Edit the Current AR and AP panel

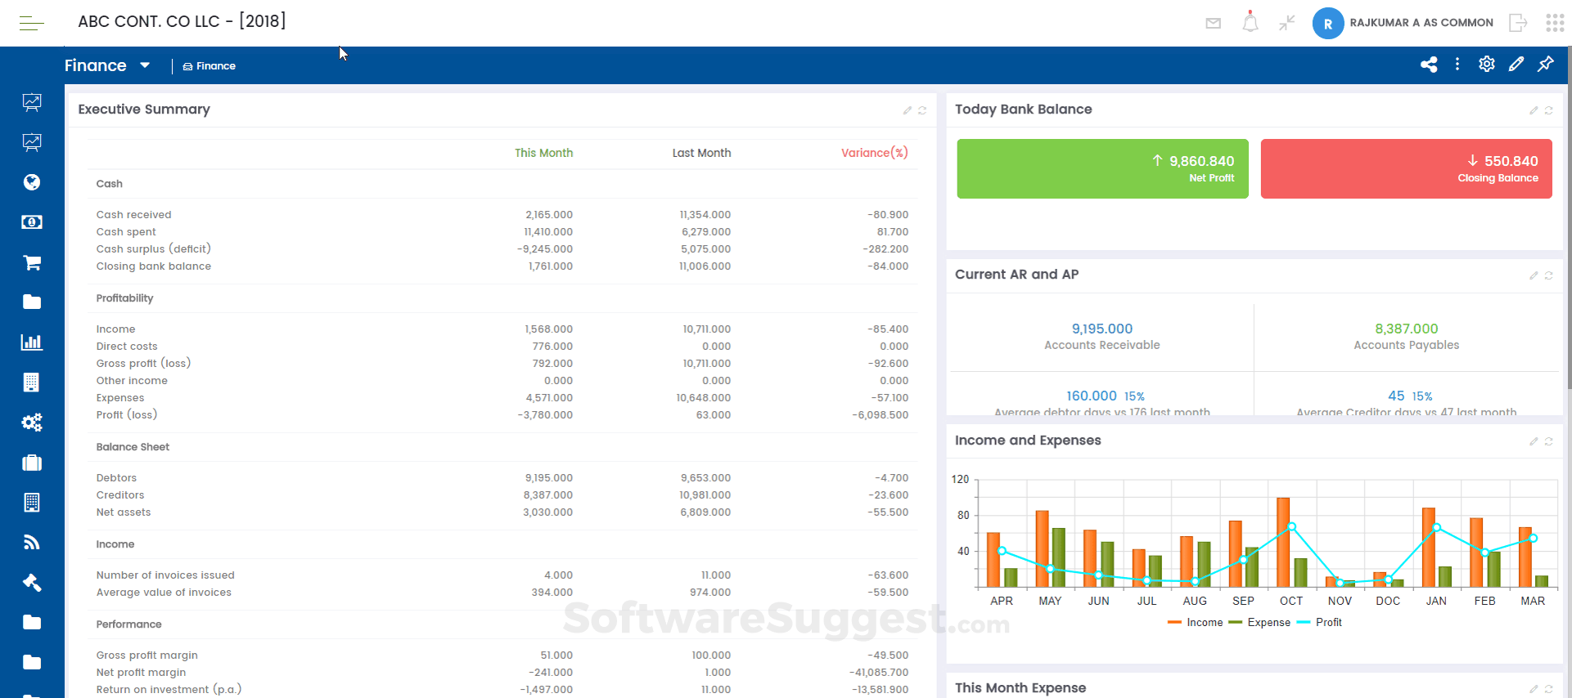[x=1534, y=275]
